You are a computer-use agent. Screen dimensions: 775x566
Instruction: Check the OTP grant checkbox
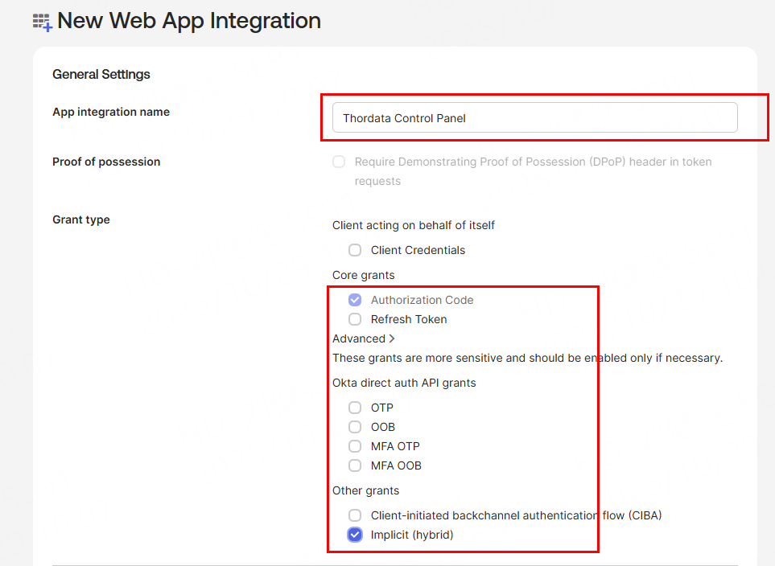pyautogui.click(x=355, y=408)
